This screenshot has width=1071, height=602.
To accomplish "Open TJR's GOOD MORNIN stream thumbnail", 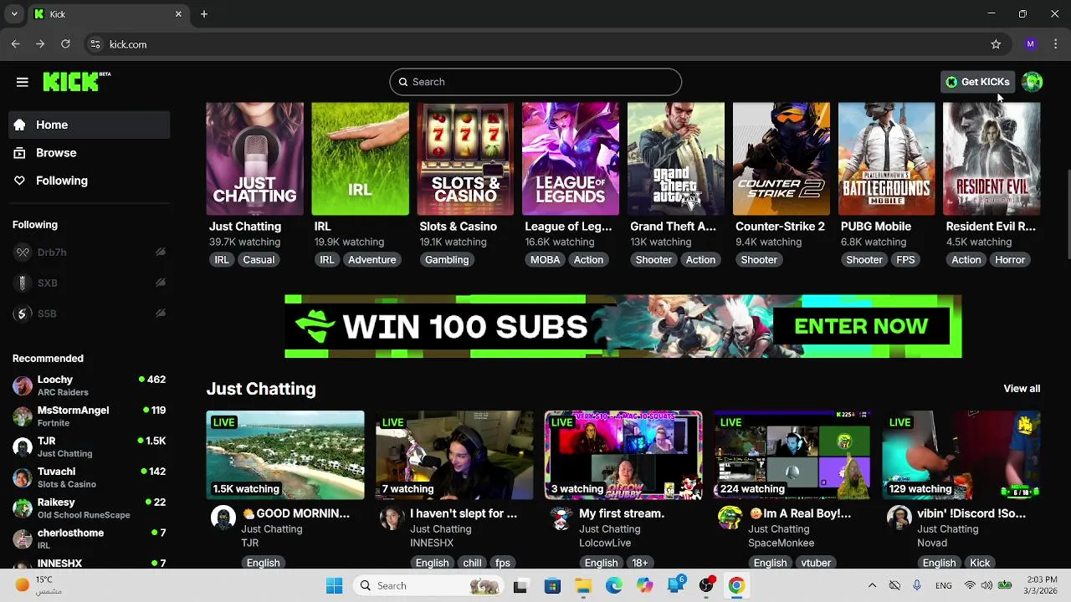I will point(285,455).
